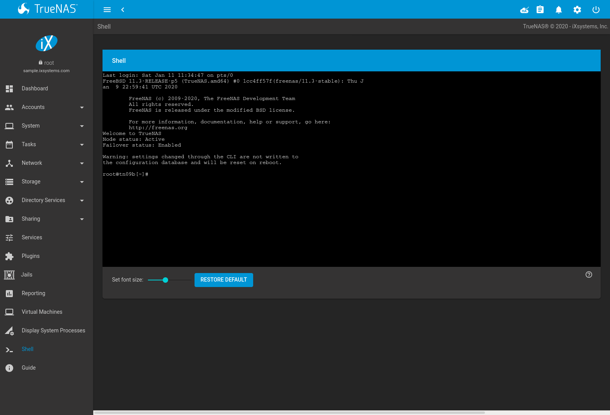This screenshot has width=610, height=415.
Task: Expand the Tasks menu arrow
Action: click(82, 145)
